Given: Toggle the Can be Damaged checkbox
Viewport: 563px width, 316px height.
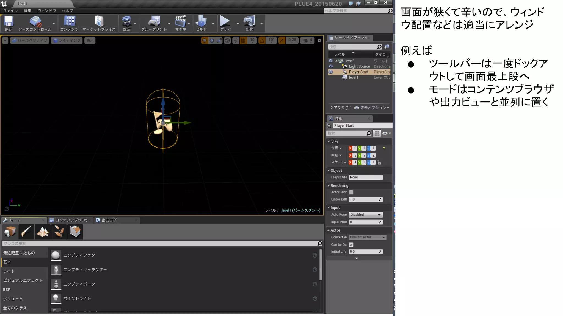Looking at the screenshot, I should coord(351,244).
